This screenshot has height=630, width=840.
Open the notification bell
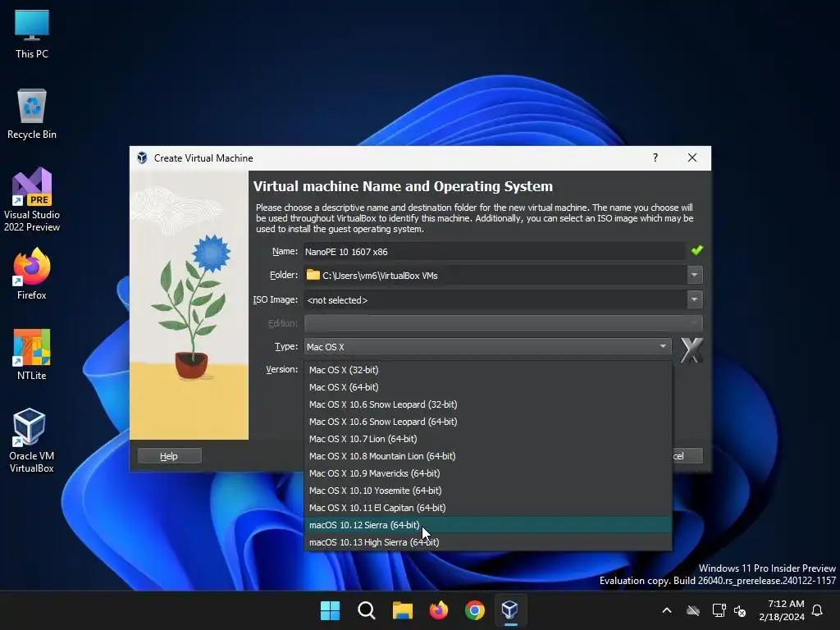818,610
